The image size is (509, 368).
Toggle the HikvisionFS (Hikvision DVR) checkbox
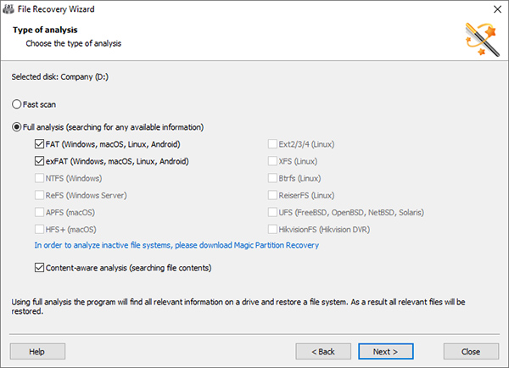[x=272, y=229]
